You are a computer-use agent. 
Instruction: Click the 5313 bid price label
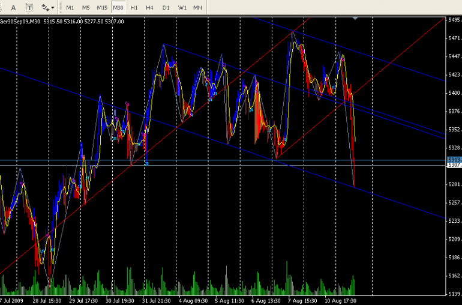click(454, 160)
